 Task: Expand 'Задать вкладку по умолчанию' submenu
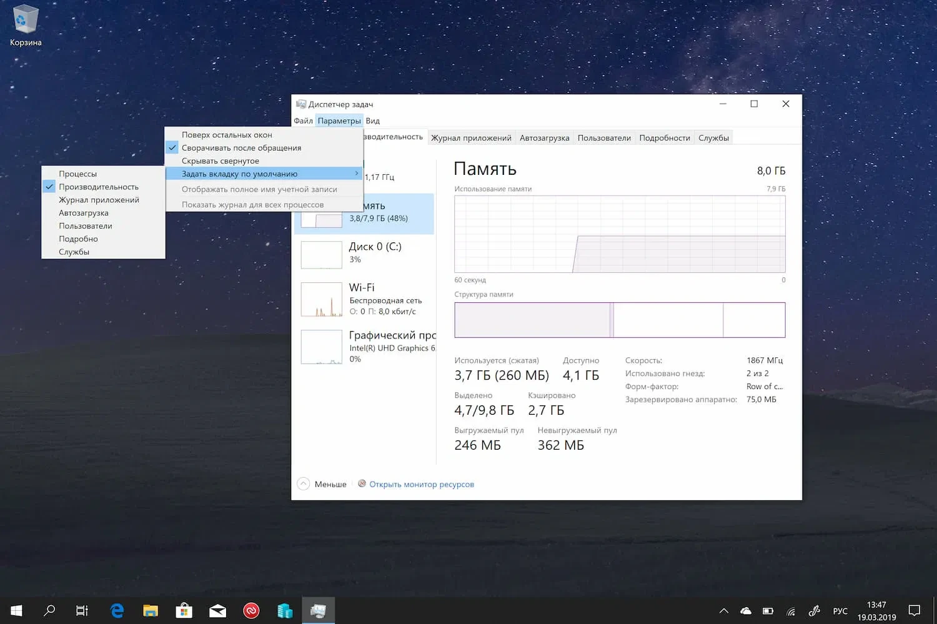click(x=239, y=174)
